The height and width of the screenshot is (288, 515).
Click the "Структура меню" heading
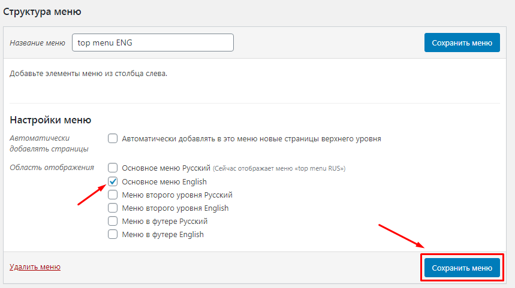[x=43, y=11]
